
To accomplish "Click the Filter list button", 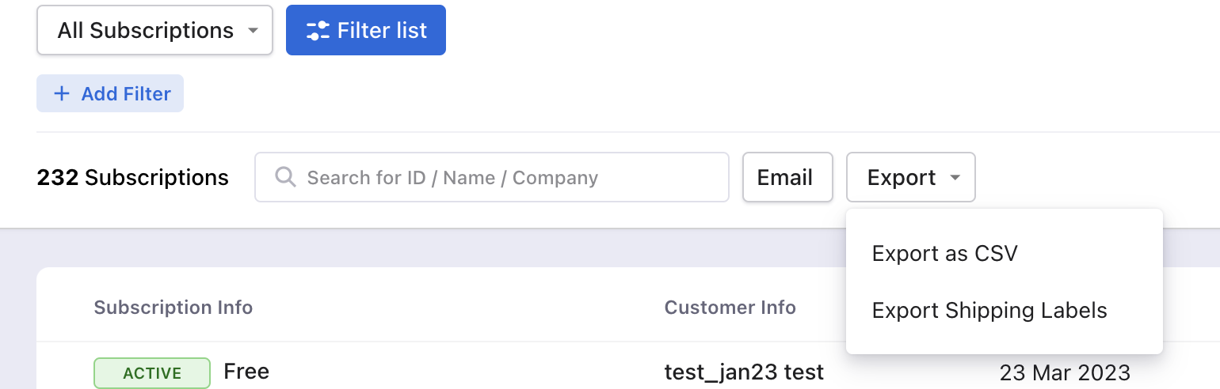I will click(366, 31).
